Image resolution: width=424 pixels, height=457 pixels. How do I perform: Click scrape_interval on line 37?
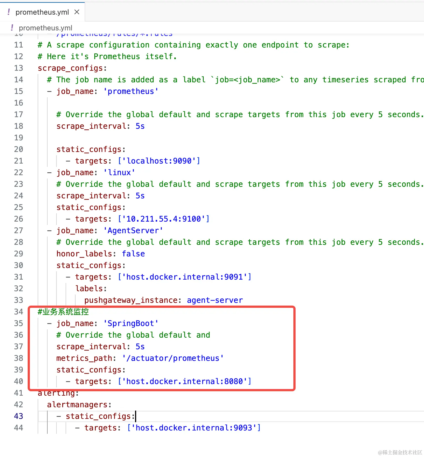point(91,346)
